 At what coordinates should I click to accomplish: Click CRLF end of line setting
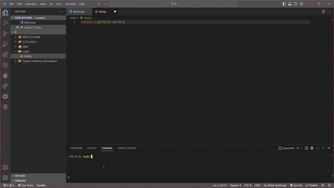pos(257,185)
